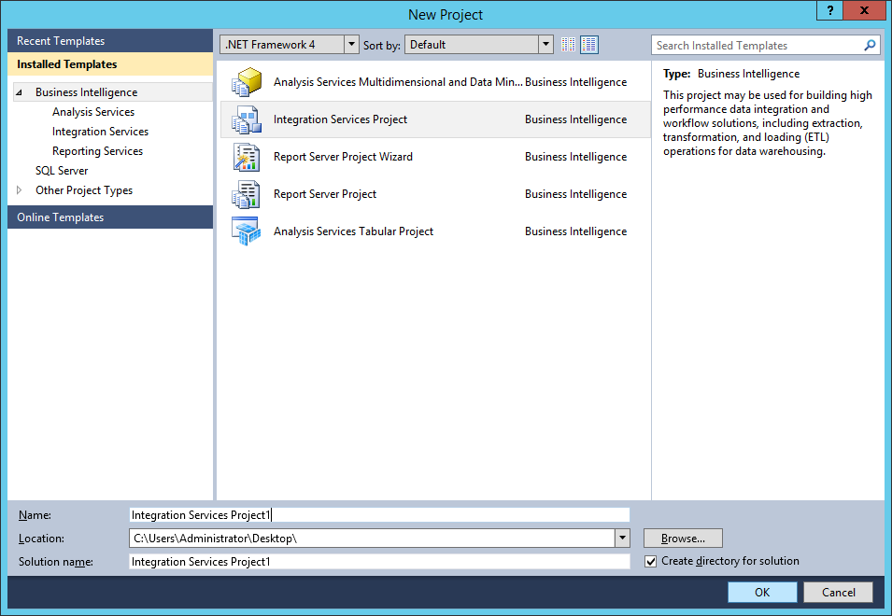Expand the Other Project Types node
This screenshot has height=616, width=892.
pyautogui.click(x=17, y=189)
